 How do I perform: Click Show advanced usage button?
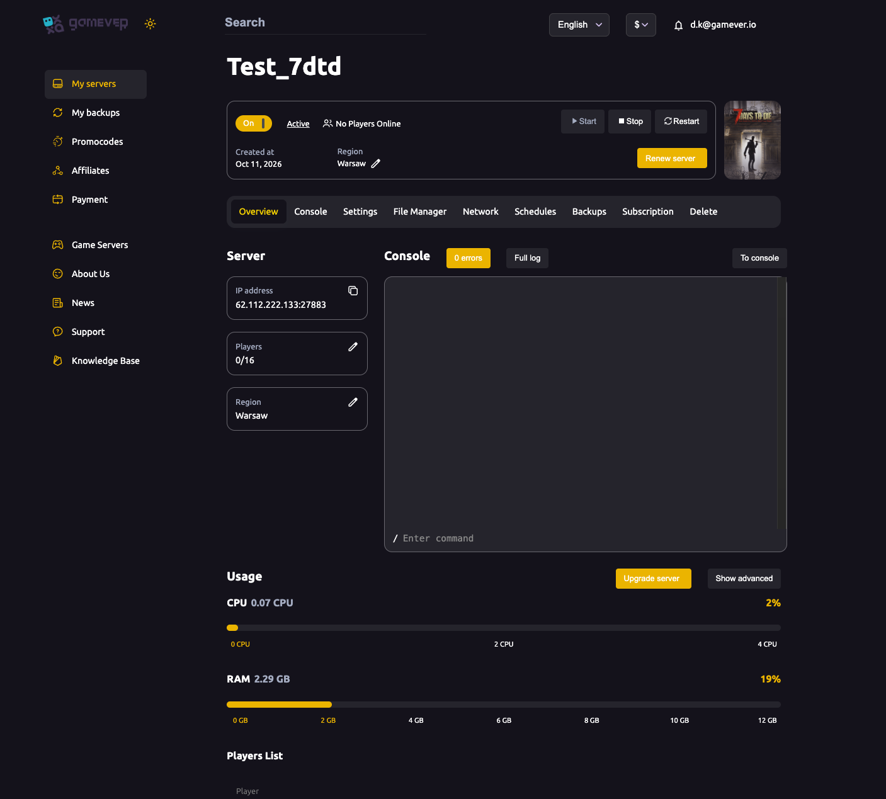click(744, 579)
